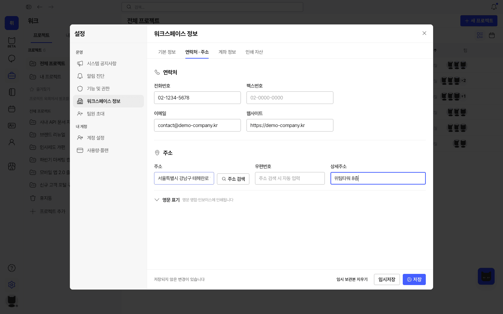
Task: Expand the 영문 표기 section
Action: pos(167,200)
